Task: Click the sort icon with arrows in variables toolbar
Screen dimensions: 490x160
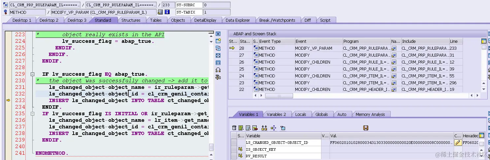Action: (264, 128)
